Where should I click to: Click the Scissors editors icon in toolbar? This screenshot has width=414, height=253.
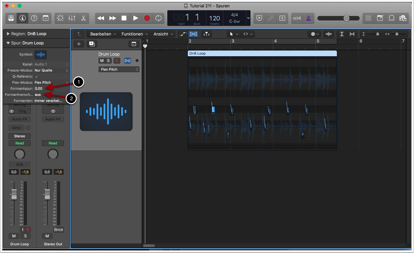83,18
